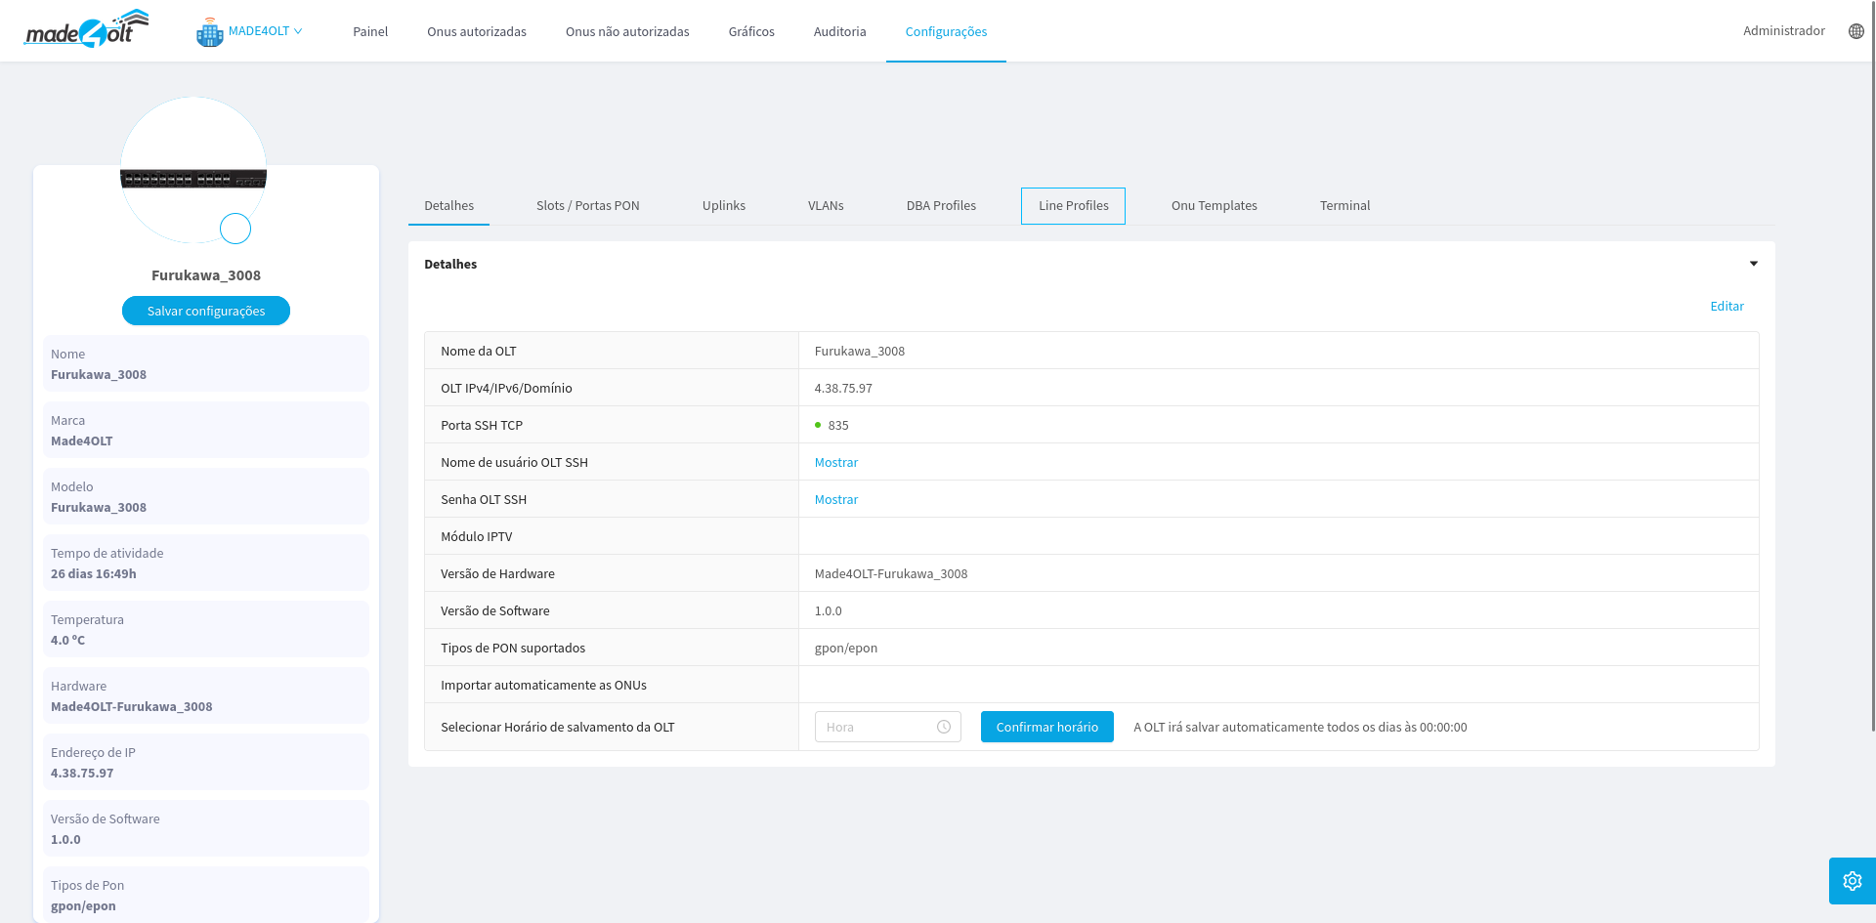This screenshot has width=1876, height=923.
Task: Click the MADE4OLT building icon
Action: (x=209, y=32)
